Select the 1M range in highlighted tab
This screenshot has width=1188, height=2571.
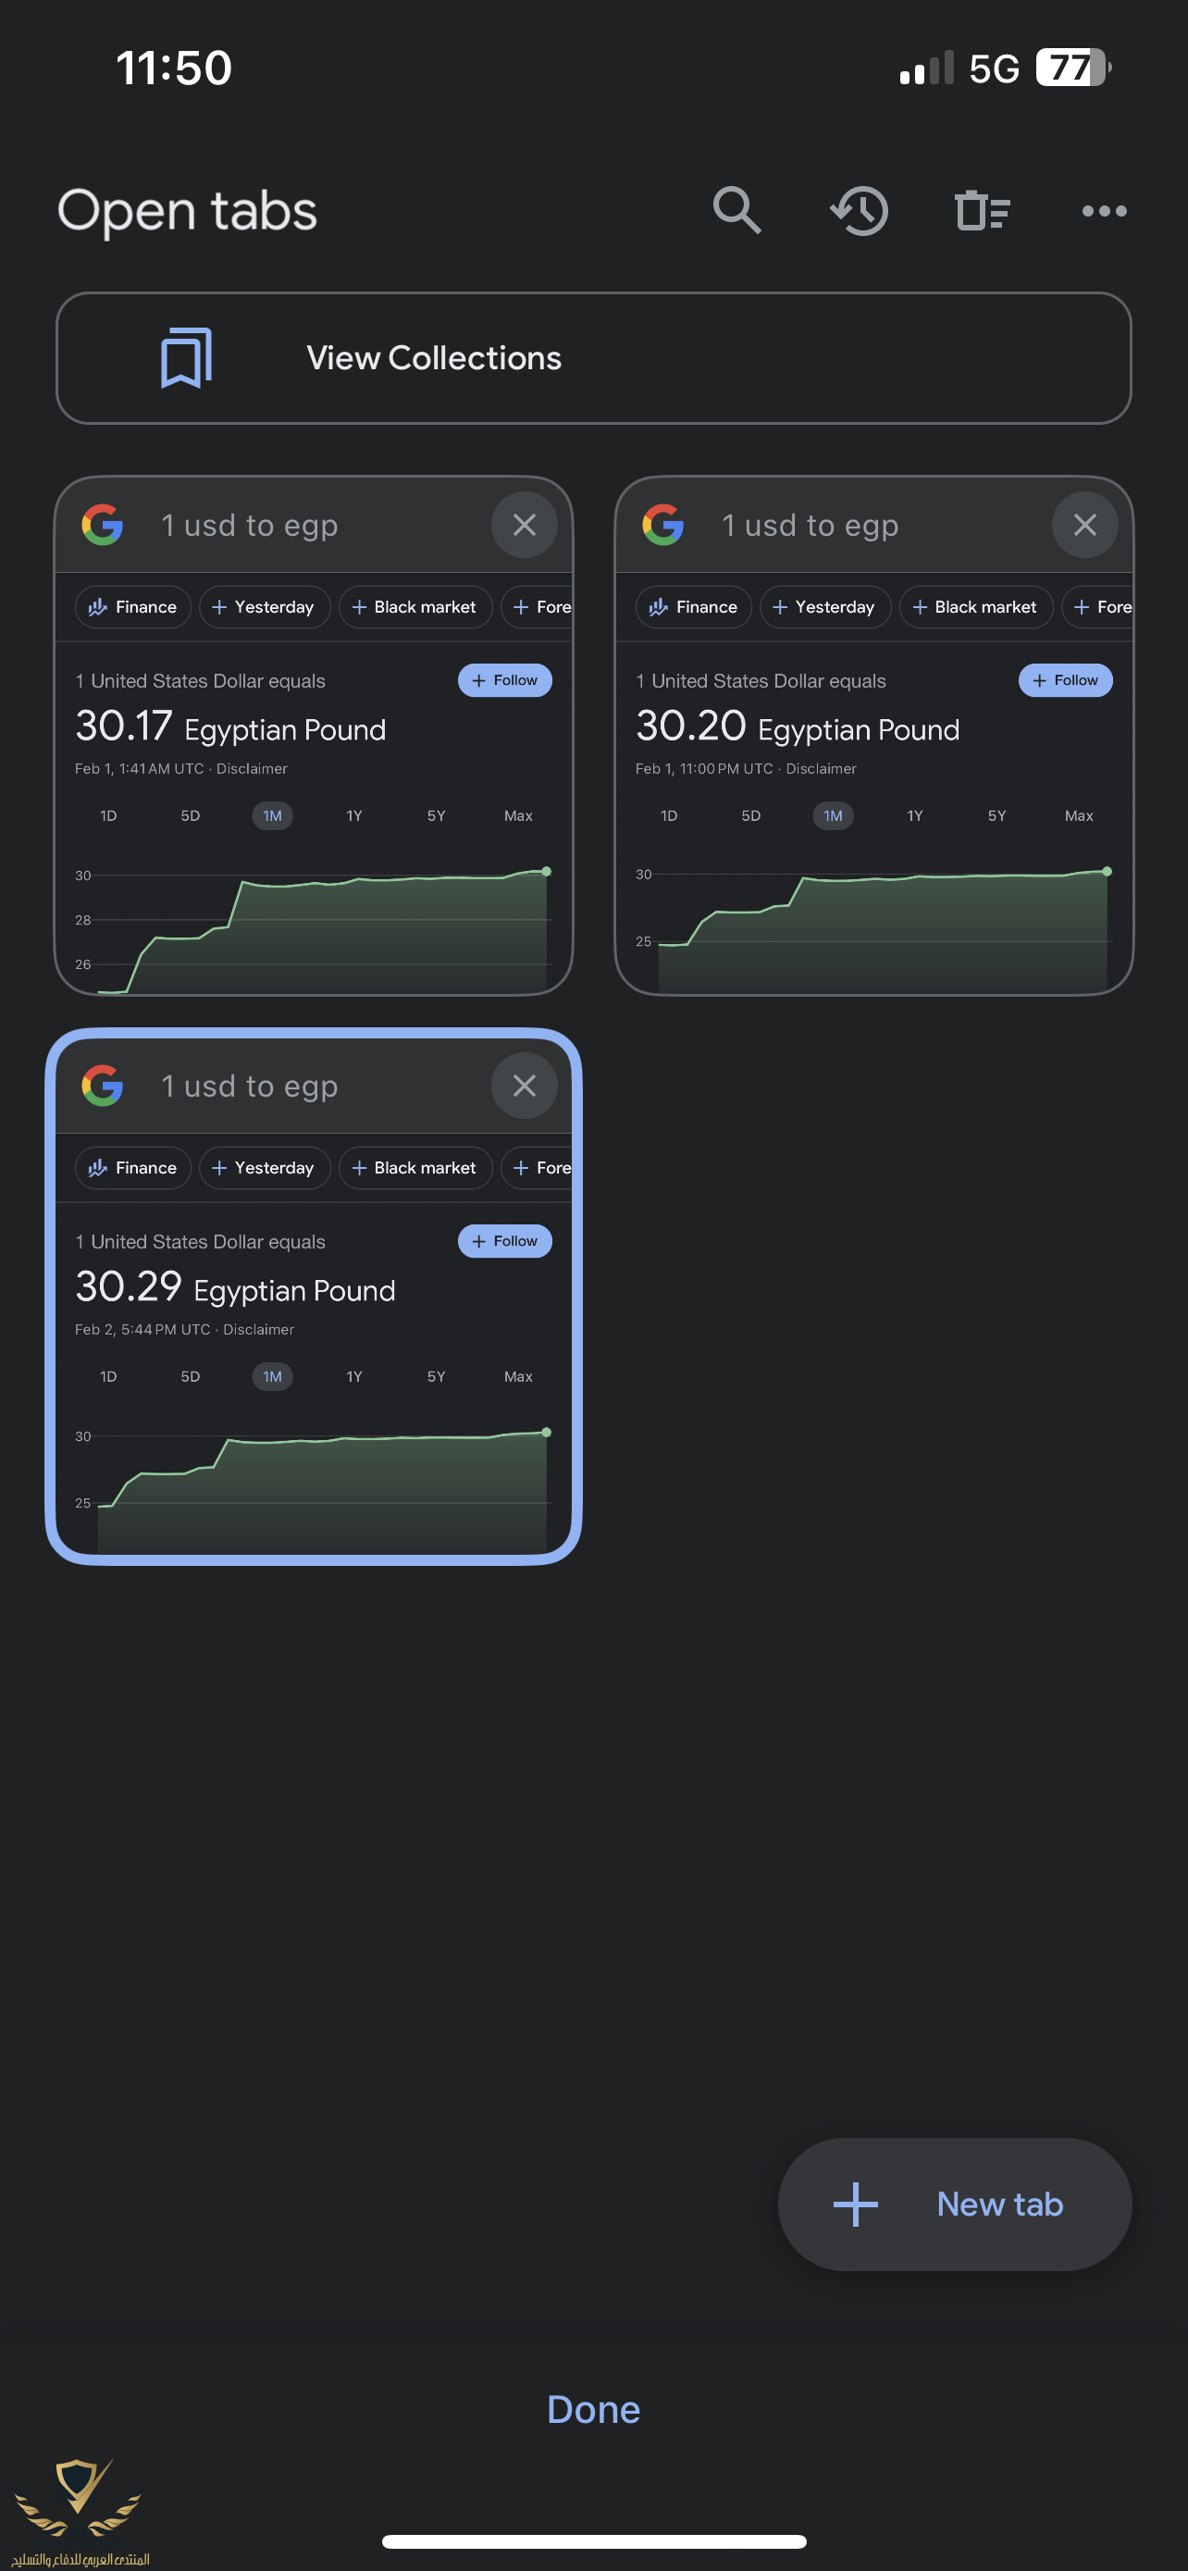coord(272,1376)
